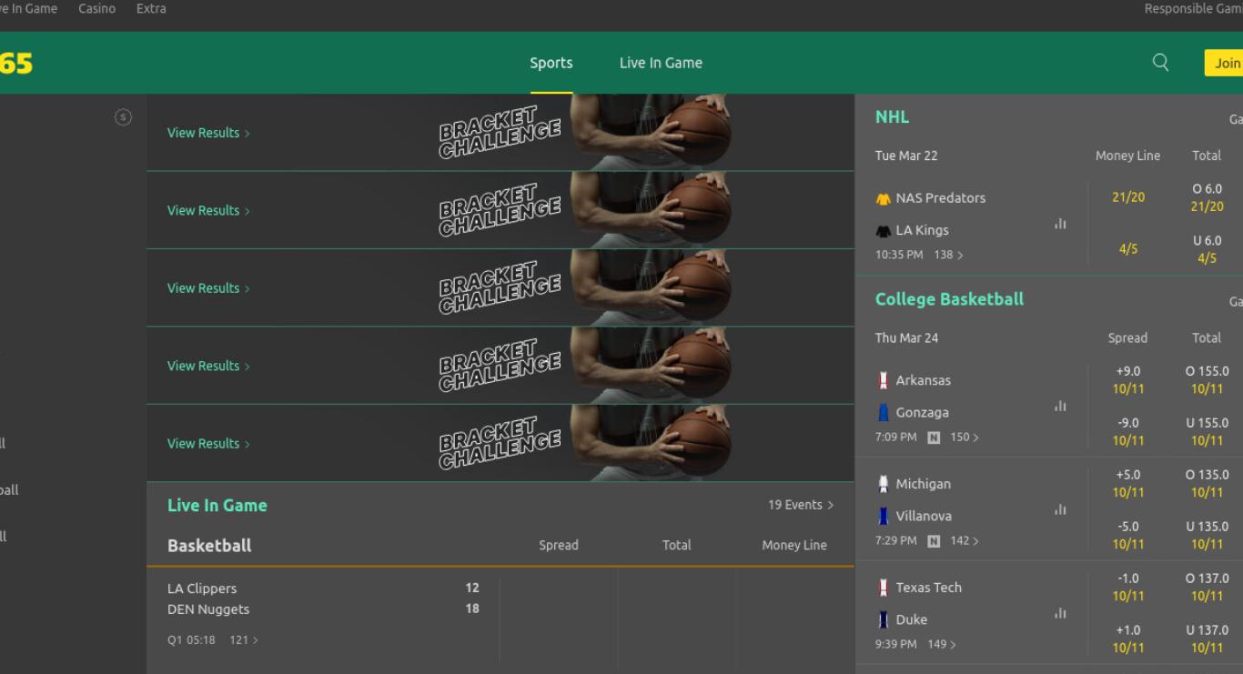Select NAS Predators money line 21/20
The image size is (1243, 674).
(x=1127, y=197)
